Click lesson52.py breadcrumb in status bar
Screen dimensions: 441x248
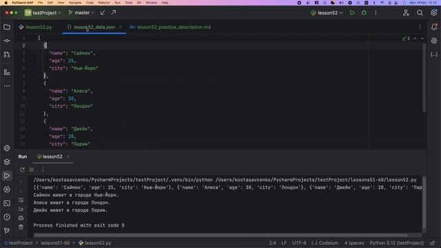[95, 243]
